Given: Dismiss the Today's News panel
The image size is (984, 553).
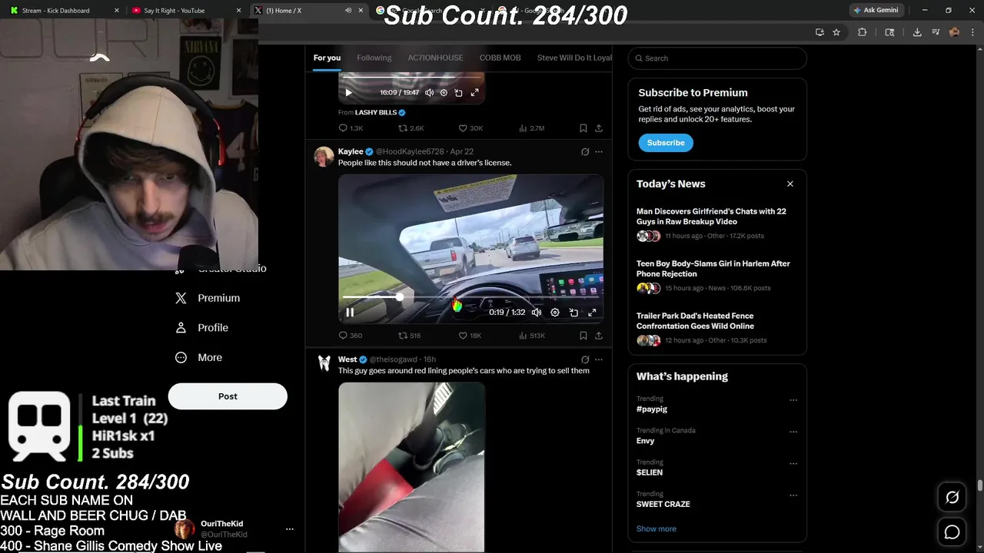Looking at the screenshot, I should click(x=790, y=184).
